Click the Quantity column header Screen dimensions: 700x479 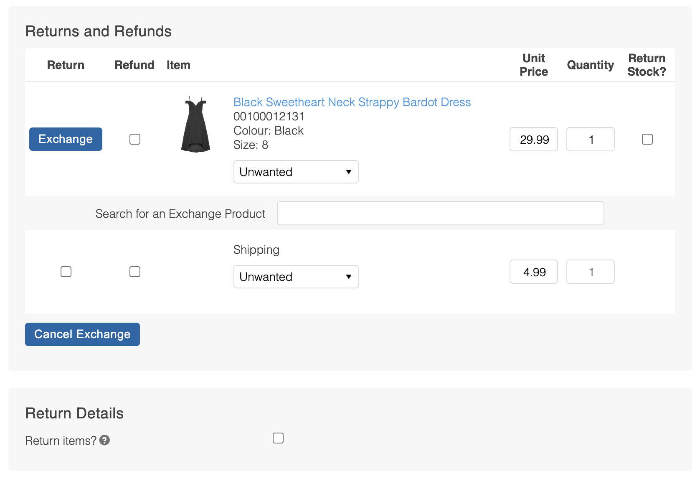590,65
